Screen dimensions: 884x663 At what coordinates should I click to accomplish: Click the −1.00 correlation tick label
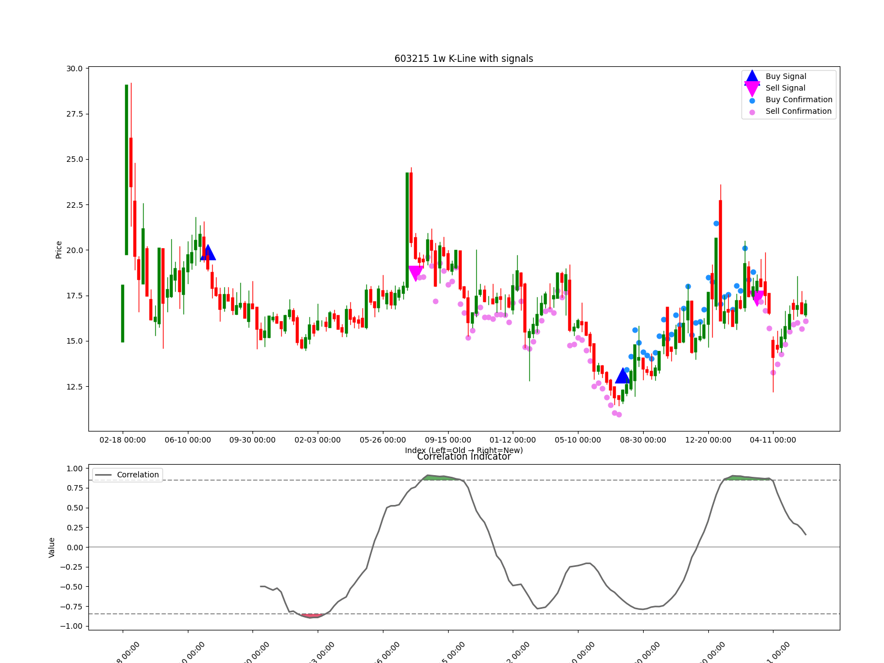coord(71,626)
